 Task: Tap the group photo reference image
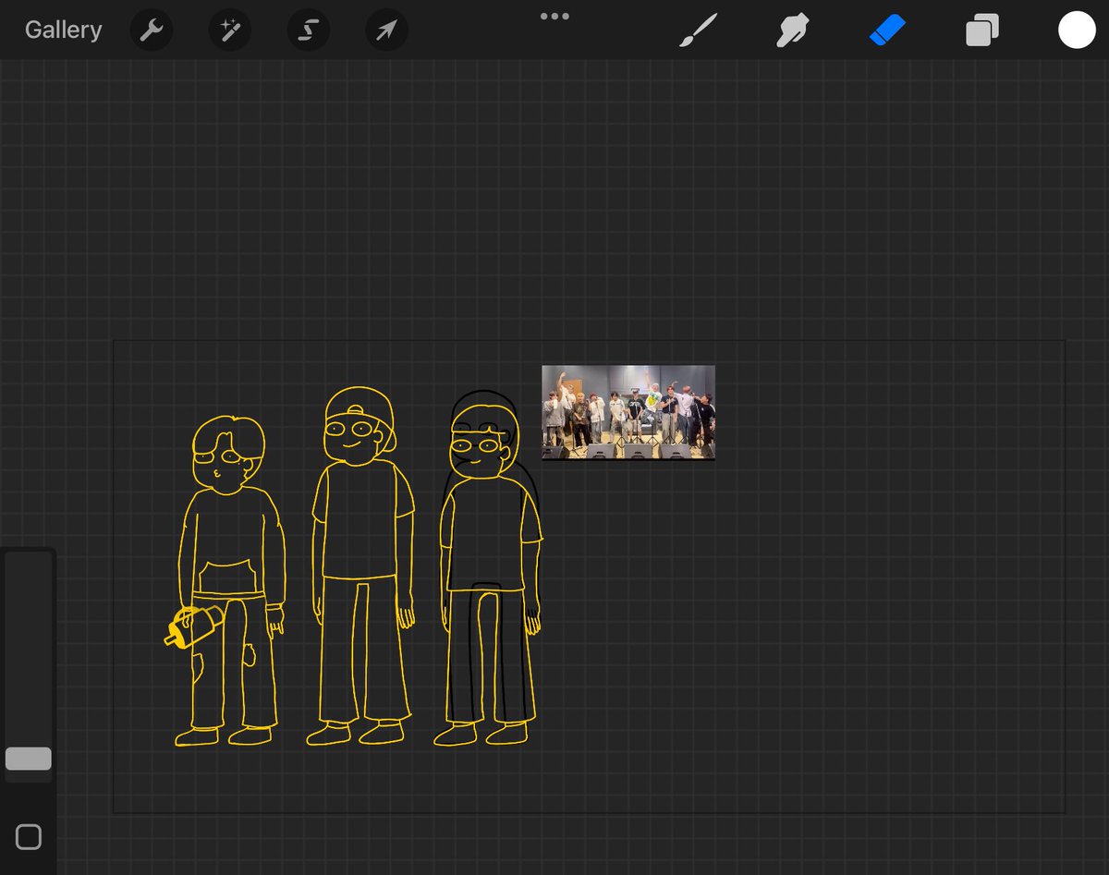pos(628,412)
